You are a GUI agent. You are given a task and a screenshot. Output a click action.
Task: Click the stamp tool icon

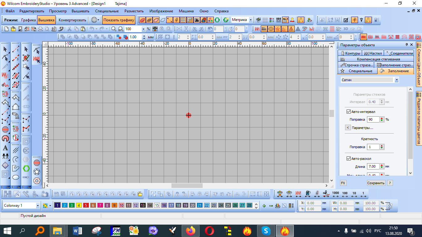pos(293,20)
